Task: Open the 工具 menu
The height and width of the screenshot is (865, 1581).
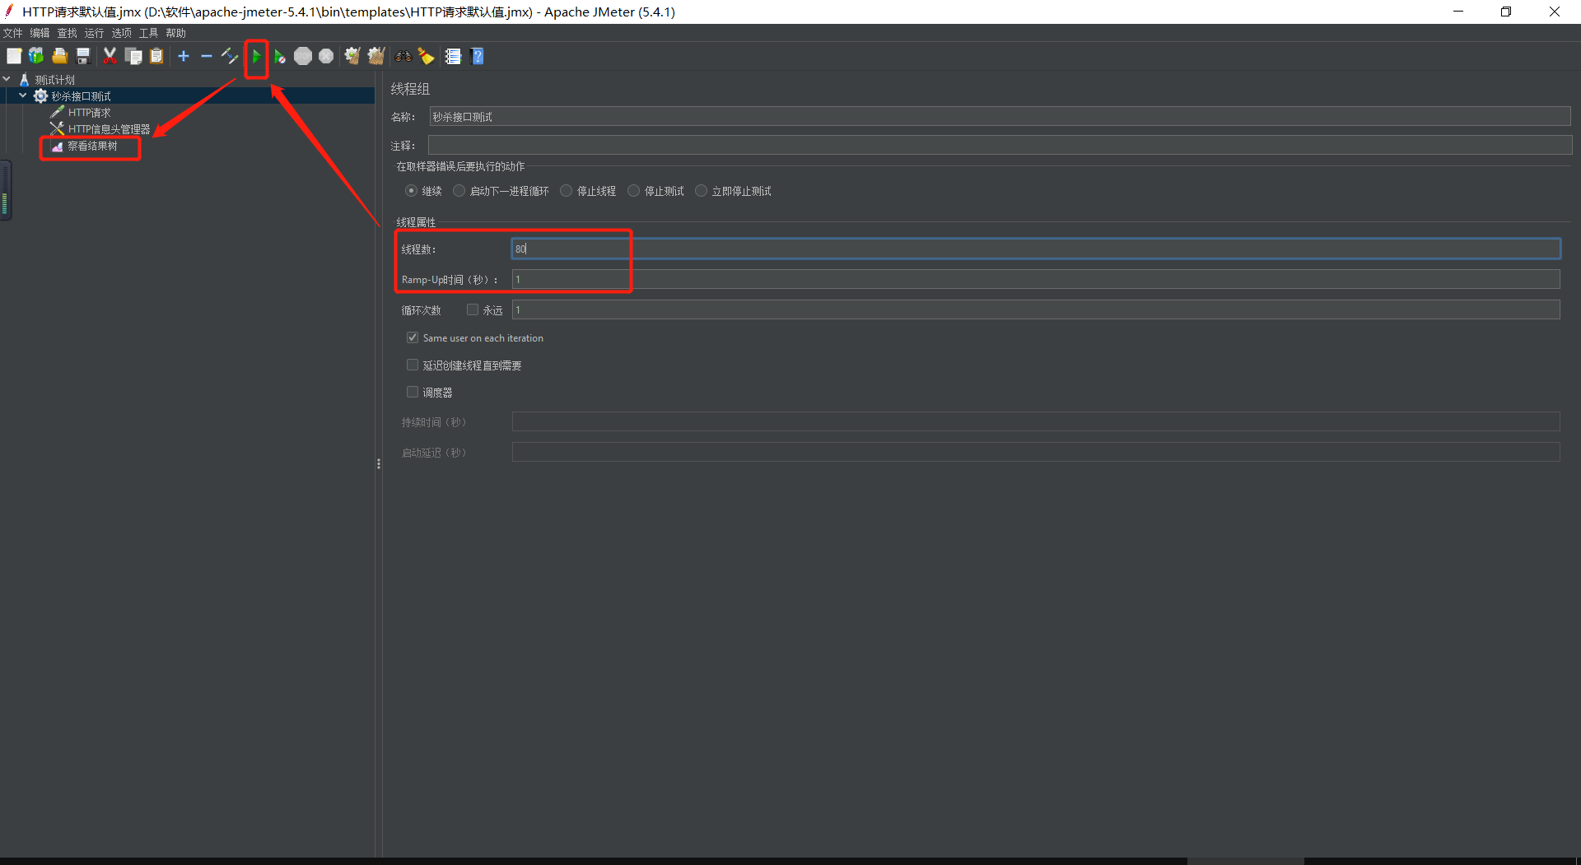Action: (x=147, y=33)
